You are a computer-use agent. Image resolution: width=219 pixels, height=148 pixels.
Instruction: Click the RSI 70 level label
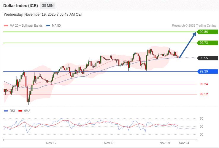pyautogui.click(x=201, y=118)
